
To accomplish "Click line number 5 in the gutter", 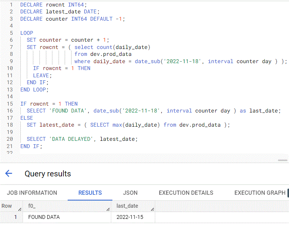I will point(11,33).
